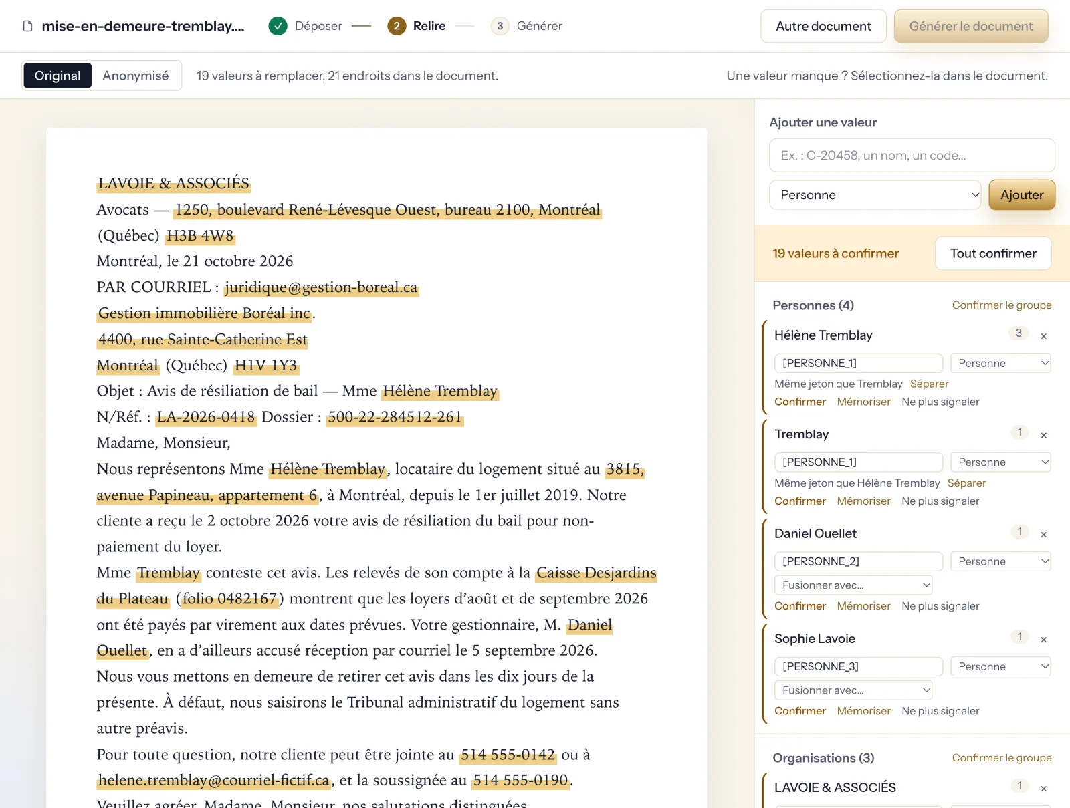Confirm the Personnes group

tap(1002, 305)
